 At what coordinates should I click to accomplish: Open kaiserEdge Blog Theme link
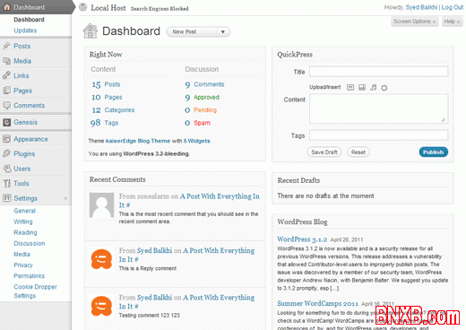pyautogui.click(x=138, y=141)
